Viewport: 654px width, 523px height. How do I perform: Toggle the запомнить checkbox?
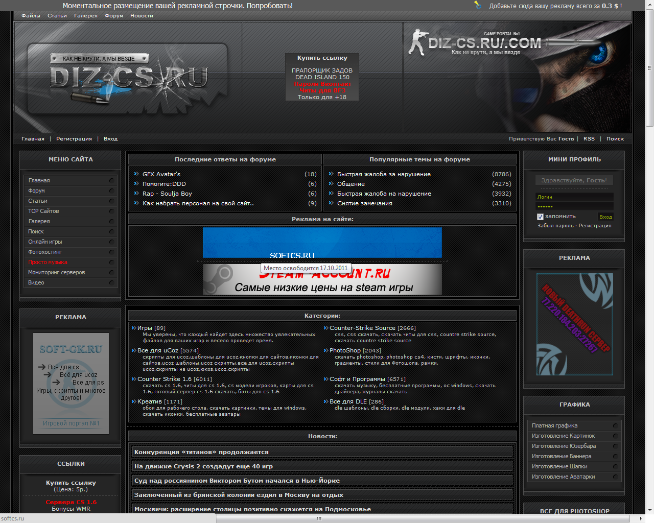click(540, 217)
